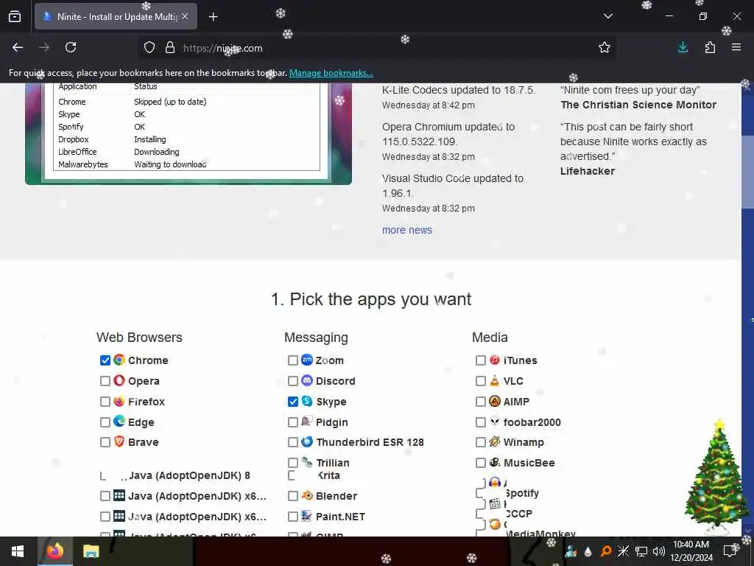Check the Discord checkbox
754x566 pixels.
(292, 381)
